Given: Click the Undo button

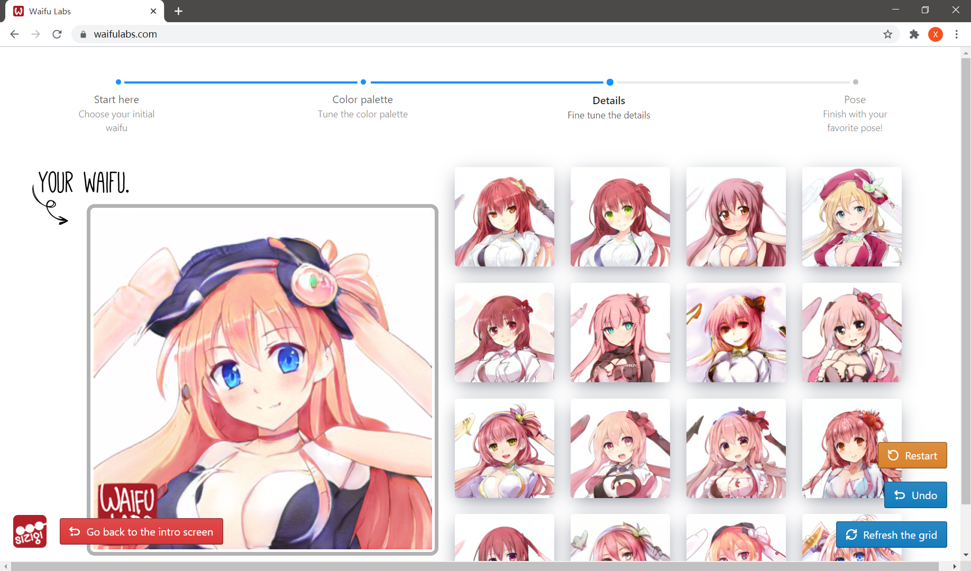Looking at the screenshot, I should (915, 495).
